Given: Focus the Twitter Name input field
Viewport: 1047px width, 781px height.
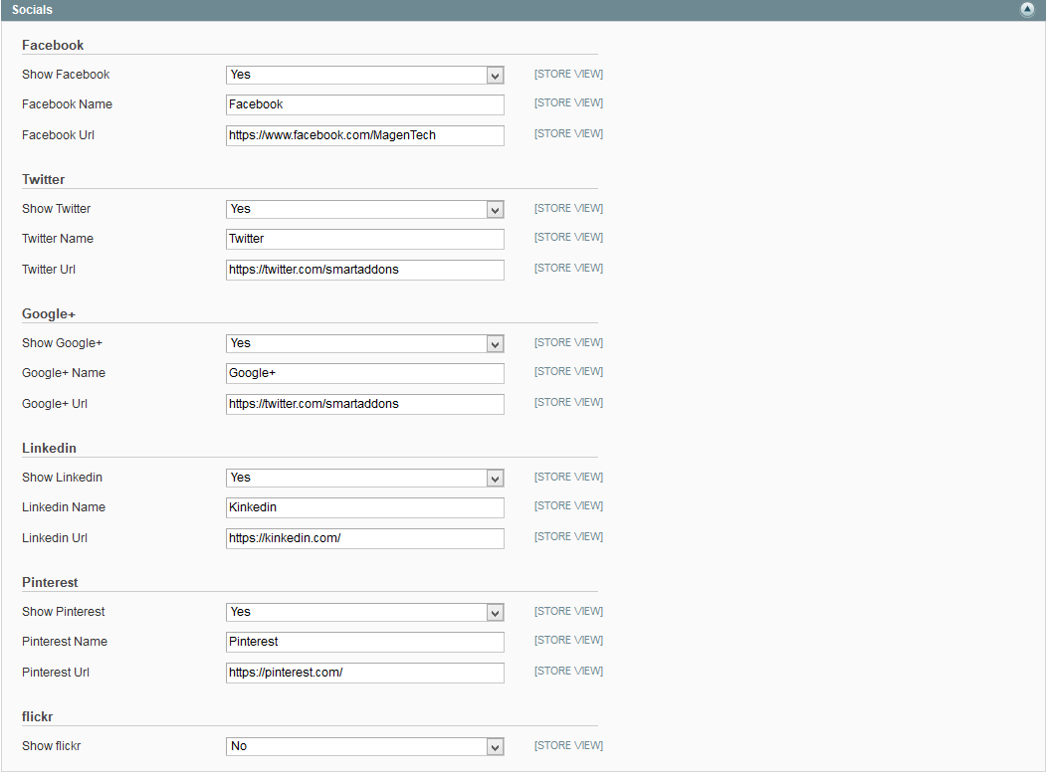Looking at the screenshot, I should coord(364,239).
